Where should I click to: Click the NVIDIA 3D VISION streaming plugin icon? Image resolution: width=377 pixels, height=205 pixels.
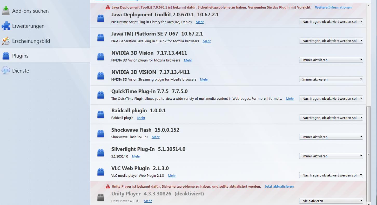(100, 76)
